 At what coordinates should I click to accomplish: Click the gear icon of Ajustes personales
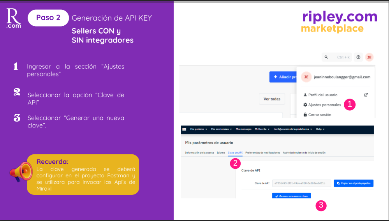tap(305, 105)
